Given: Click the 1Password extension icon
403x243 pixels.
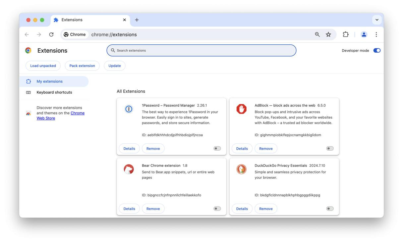Looking at the screenshot, I should click(x=129, y=109).
